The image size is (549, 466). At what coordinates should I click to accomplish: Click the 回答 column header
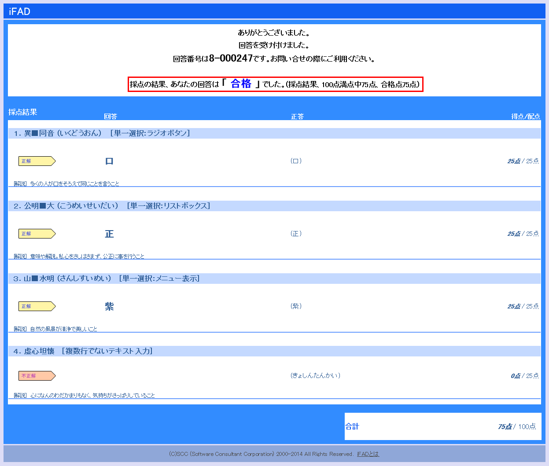[x=111, y=116]
